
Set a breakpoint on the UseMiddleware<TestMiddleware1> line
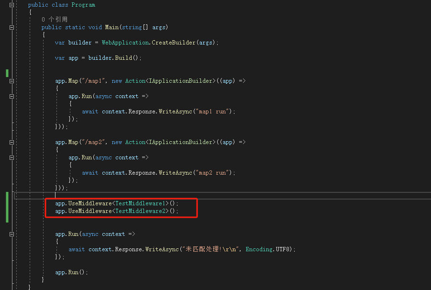(4, 203)
